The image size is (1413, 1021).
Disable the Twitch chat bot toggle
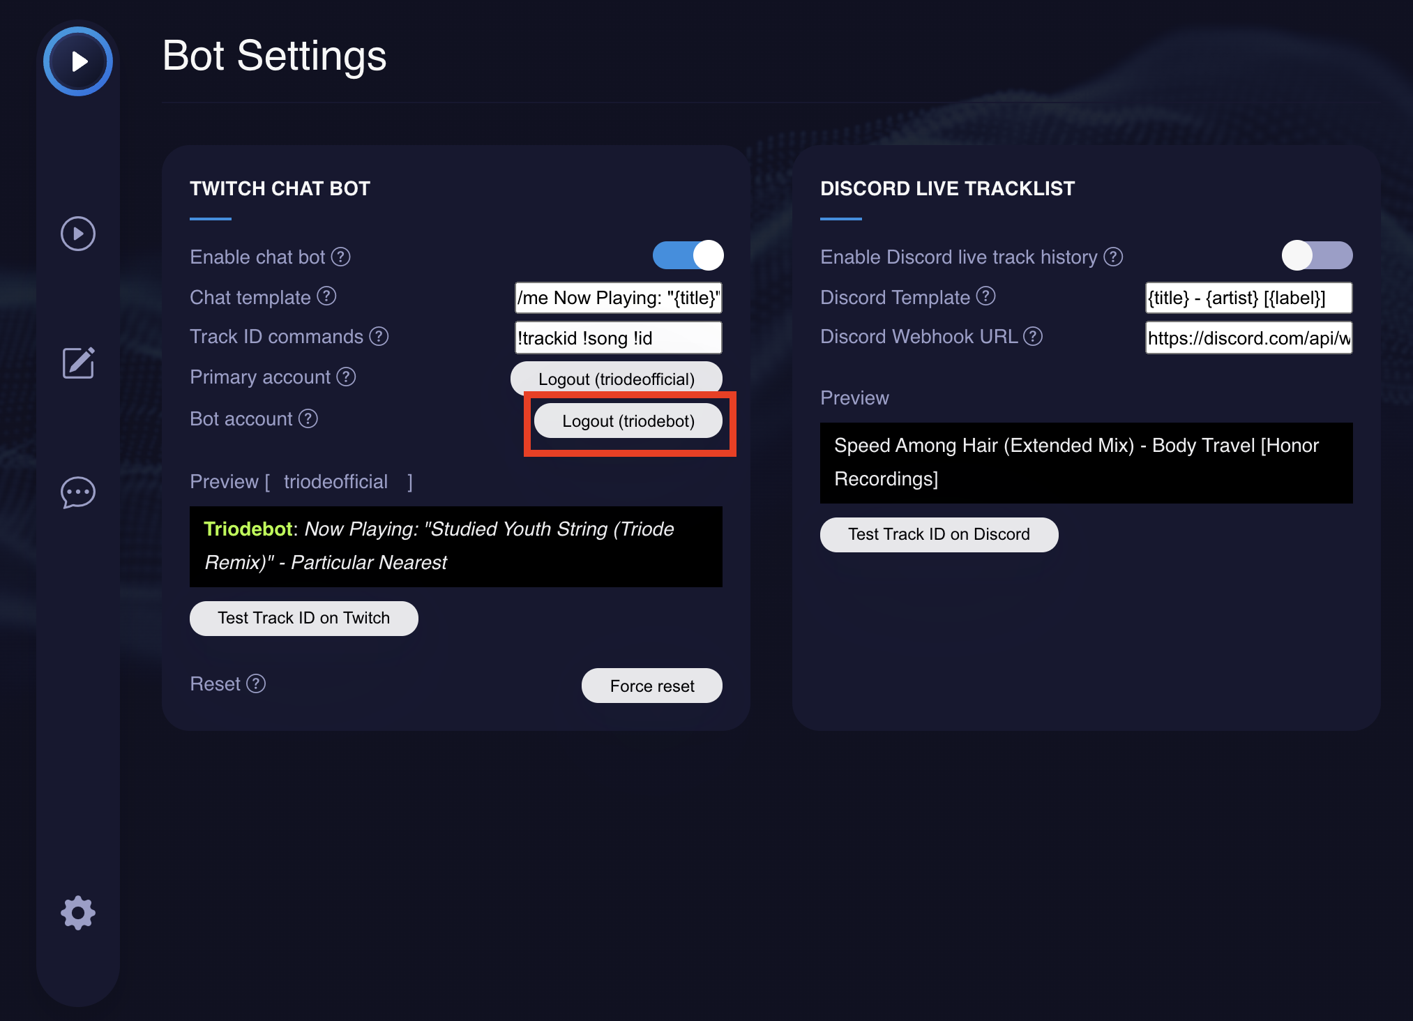pyautogui.click(x=688, y=255)
